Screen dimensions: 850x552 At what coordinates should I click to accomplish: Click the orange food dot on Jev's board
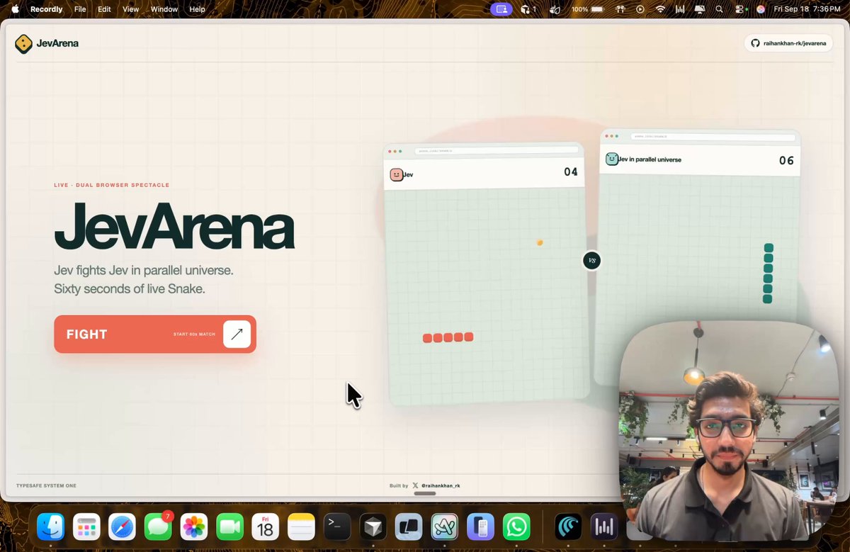[x=540, y=242]
